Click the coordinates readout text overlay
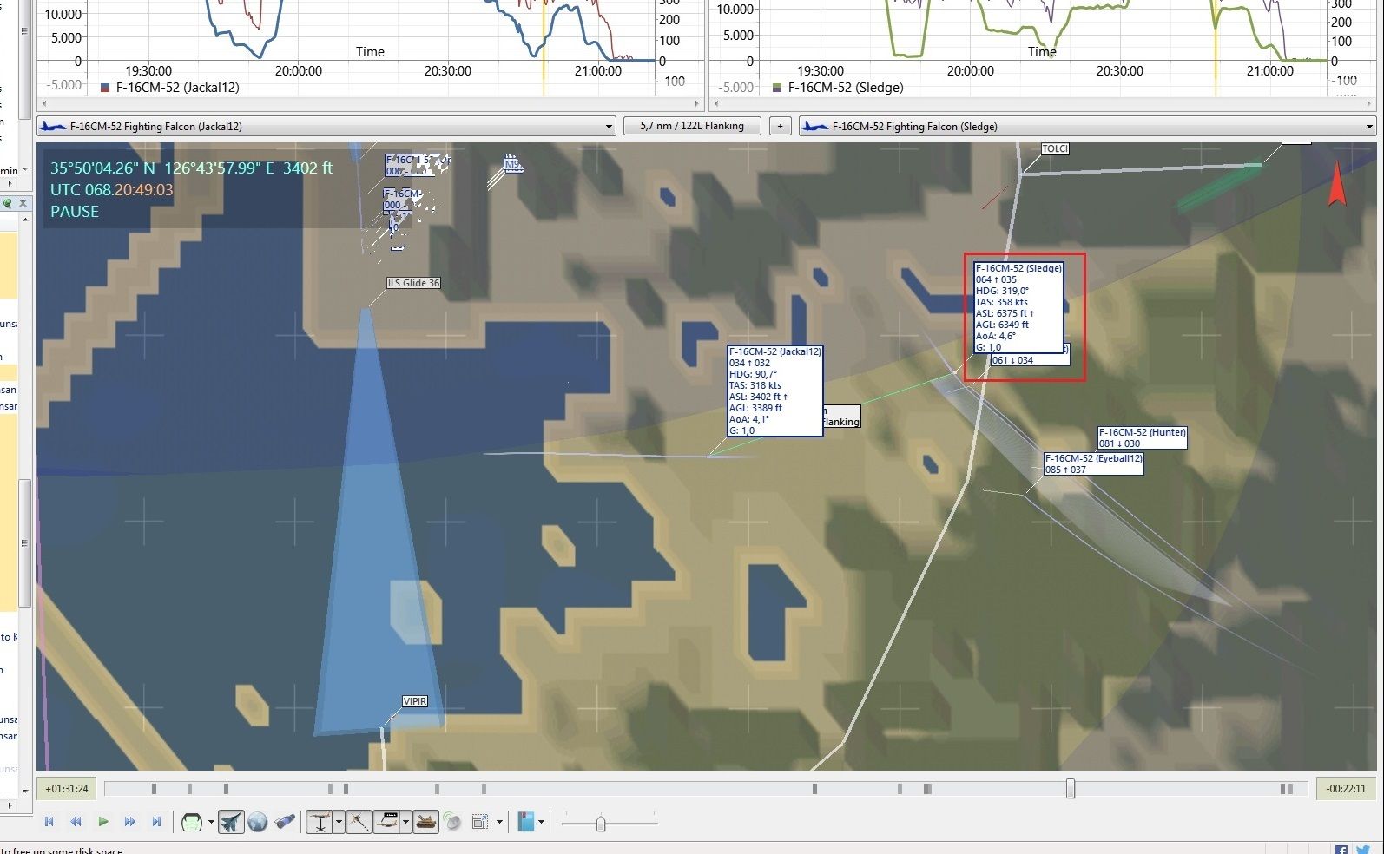 click(x=191, y=168)
